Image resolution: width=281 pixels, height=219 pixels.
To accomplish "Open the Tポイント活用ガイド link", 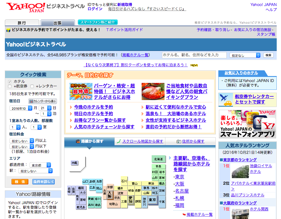I will pyautogui.click(x=124, y=30).
